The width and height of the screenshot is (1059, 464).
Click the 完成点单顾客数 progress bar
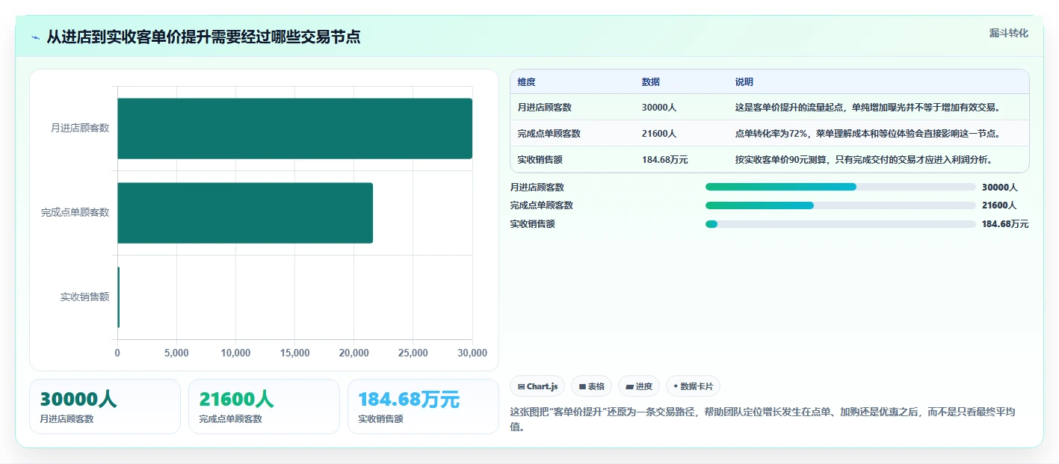click(841, 205)
